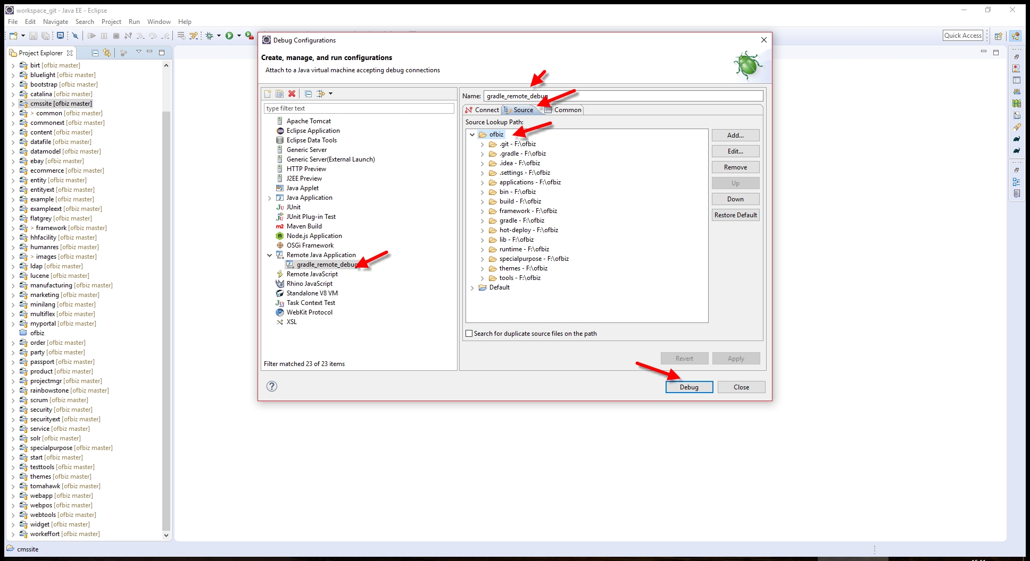The height and width of the screenshot is (561, 1030).
Task: Expand the Default source lookup entry
Action: 472,287
